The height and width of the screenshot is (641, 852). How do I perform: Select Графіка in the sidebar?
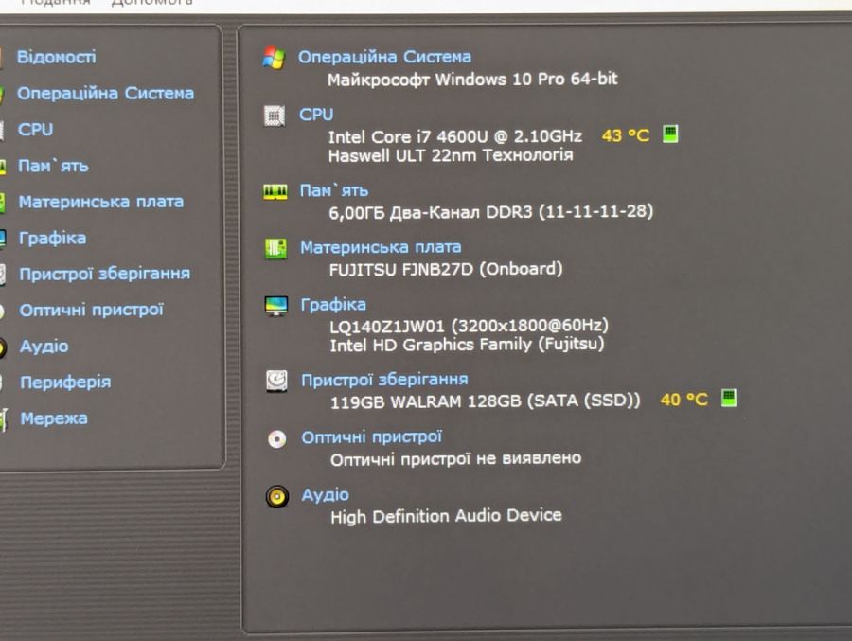pyautogui.click(x=52, y=239)
